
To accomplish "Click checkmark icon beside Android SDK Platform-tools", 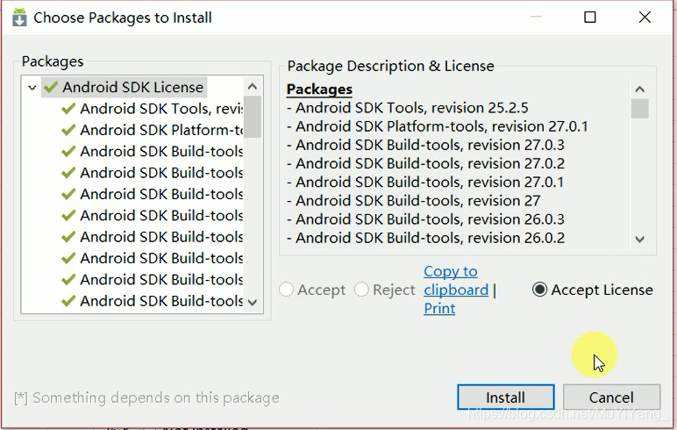I will click(x=68, y=130).
